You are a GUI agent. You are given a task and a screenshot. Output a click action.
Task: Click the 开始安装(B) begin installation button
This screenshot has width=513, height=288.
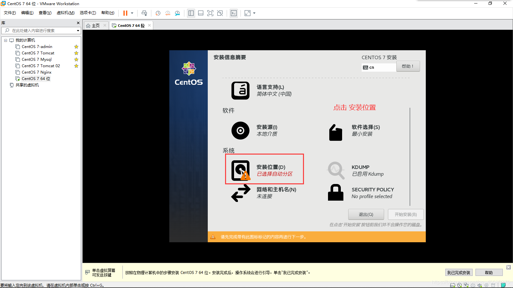pyautogui.click(x=406, y=214)
